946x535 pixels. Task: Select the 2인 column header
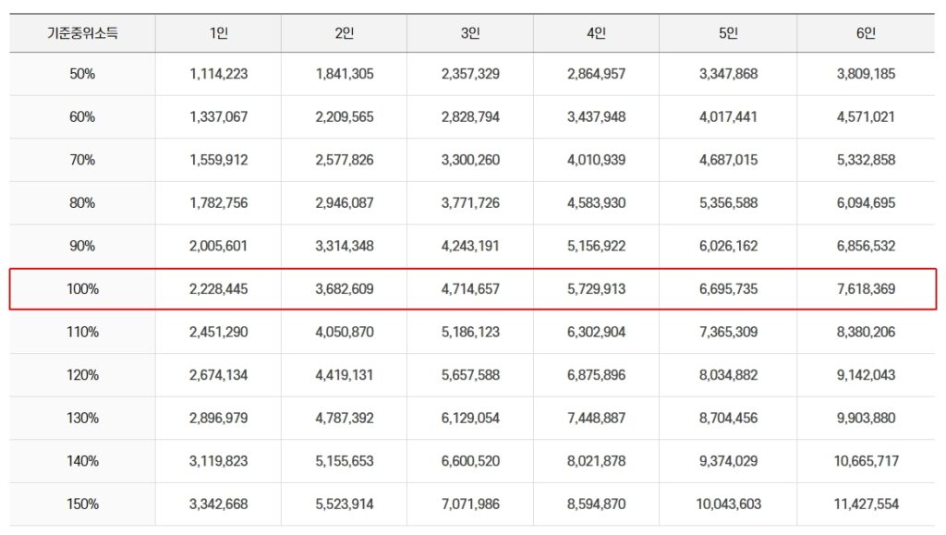[345, 33]
